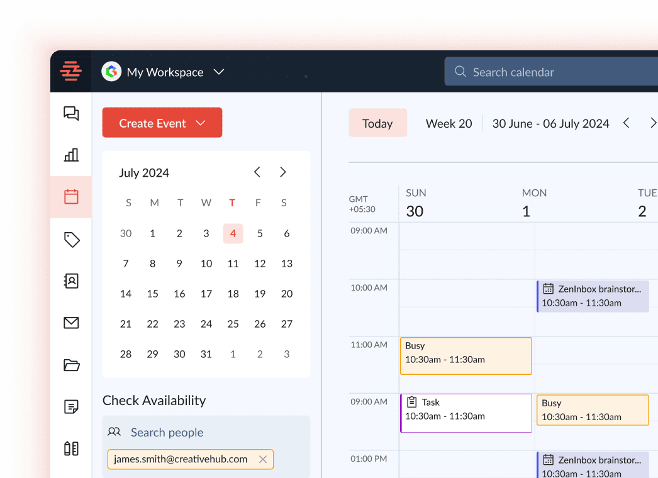Click the workspace avatar logo
Screen dimensions: 658x478
[111, 72]
